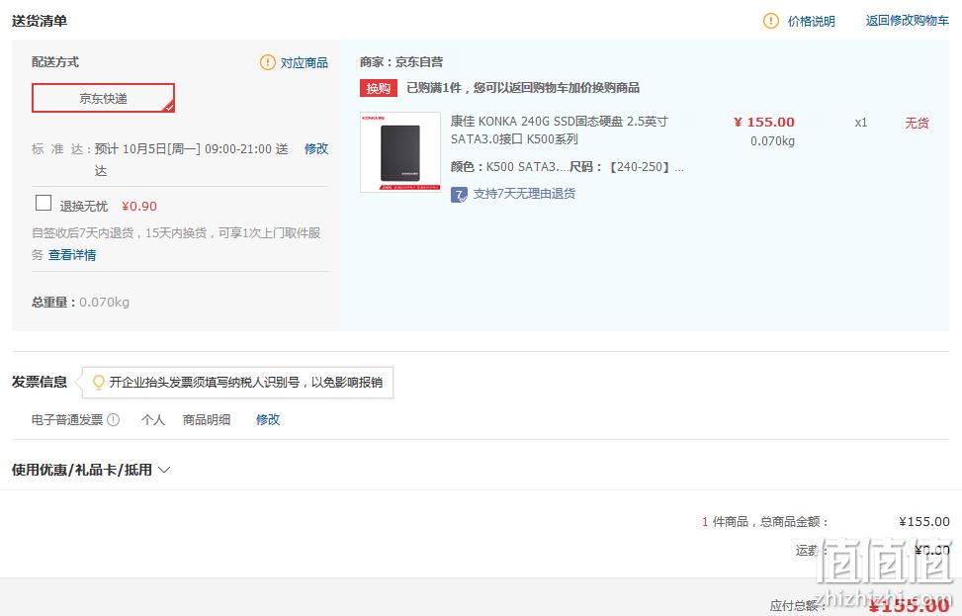Open 查看详情 for return service
This screenshot has width=962, height=616.
click(x=72, y=255)
